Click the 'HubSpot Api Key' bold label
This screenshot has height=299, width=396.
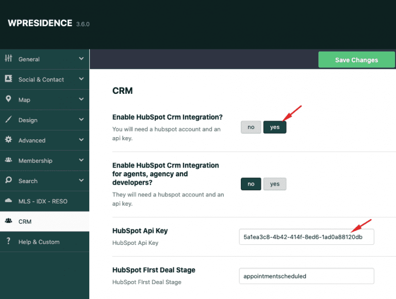(x=140, y=231)
